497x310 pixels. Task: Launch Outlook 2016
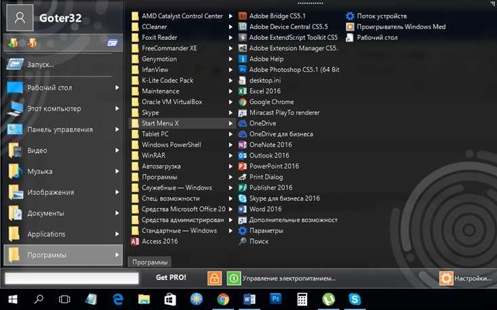point(263,156)
